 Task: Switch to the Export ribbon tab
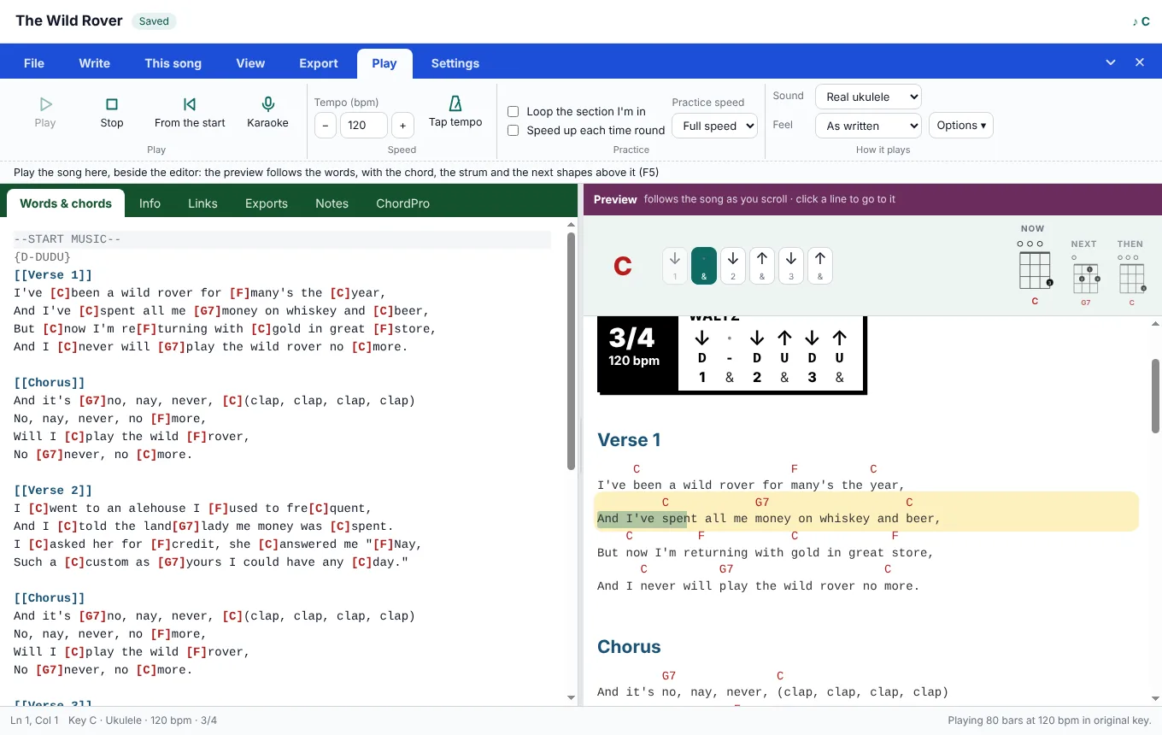pos(319,63)
